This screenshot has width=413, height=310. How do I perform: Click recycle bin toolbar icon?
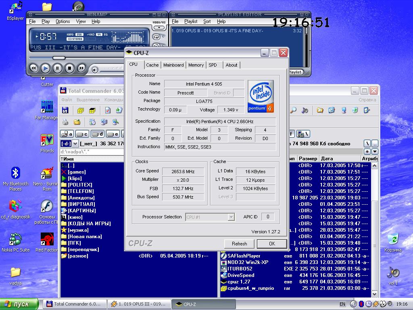click(x=355, y=110)
